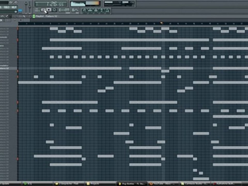
Task: Click the Playlist - Pattern 52 title
Action: 46,16
